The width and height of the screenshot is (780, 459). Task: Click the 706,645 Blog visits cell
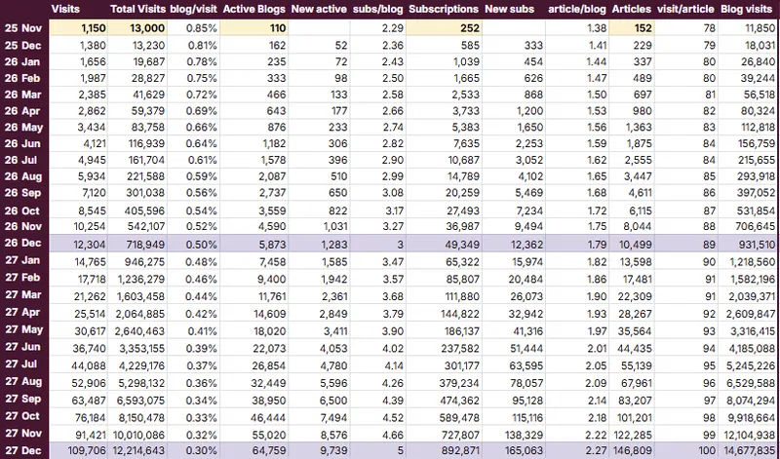(x=748, y=227)
